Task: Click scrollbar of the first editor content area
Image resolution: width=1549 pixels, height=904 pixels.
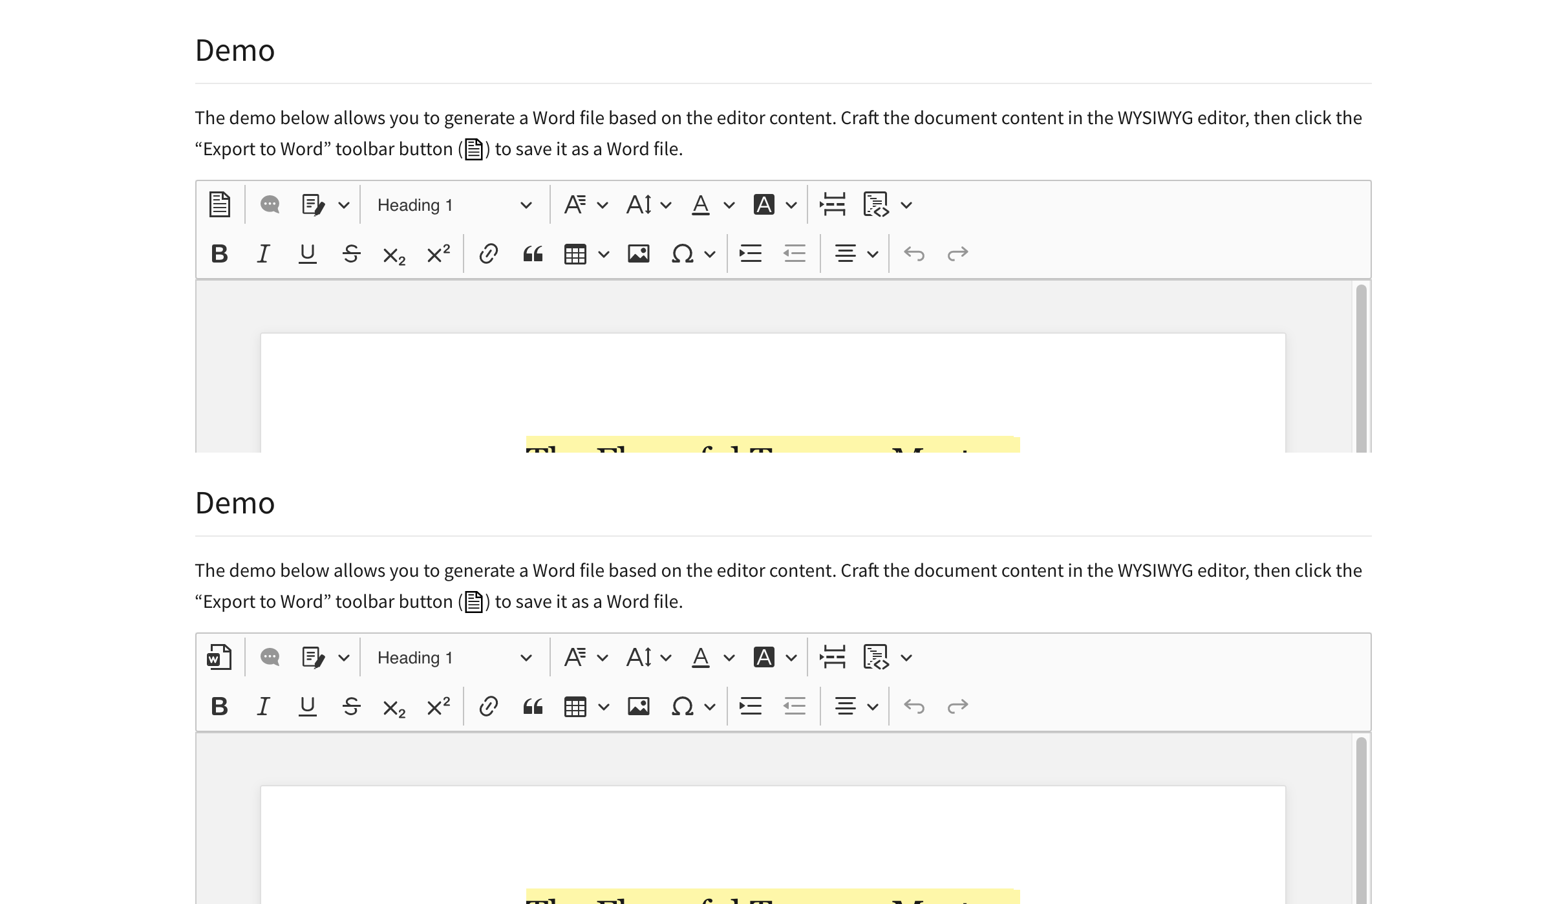Action: click(1361, 367)
